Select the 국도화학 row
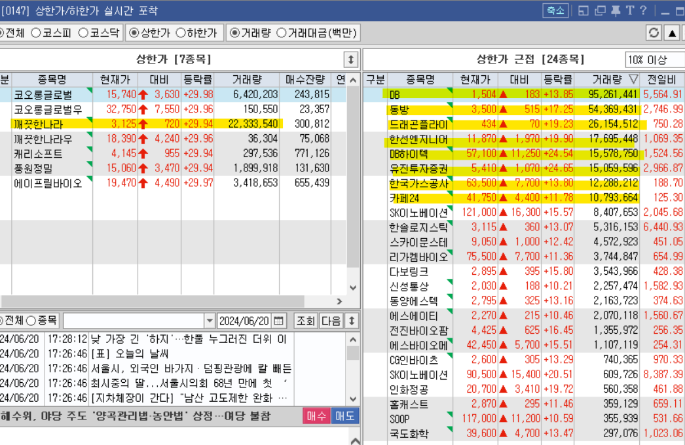Screen dimensions: 685x445 point(524,433)
